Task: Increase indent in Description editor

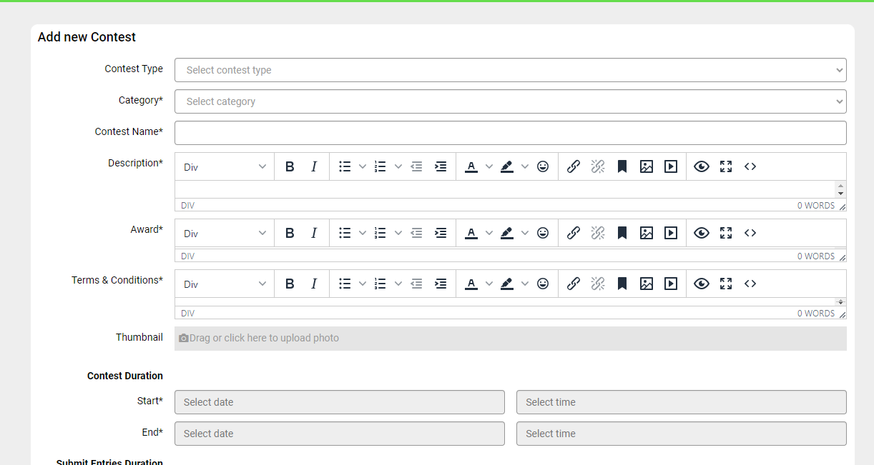Action: tap(441, 166)
